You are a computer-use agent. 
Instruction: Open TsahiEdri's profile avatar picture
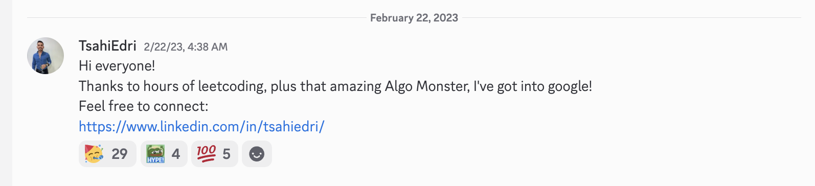pos(46,56)
